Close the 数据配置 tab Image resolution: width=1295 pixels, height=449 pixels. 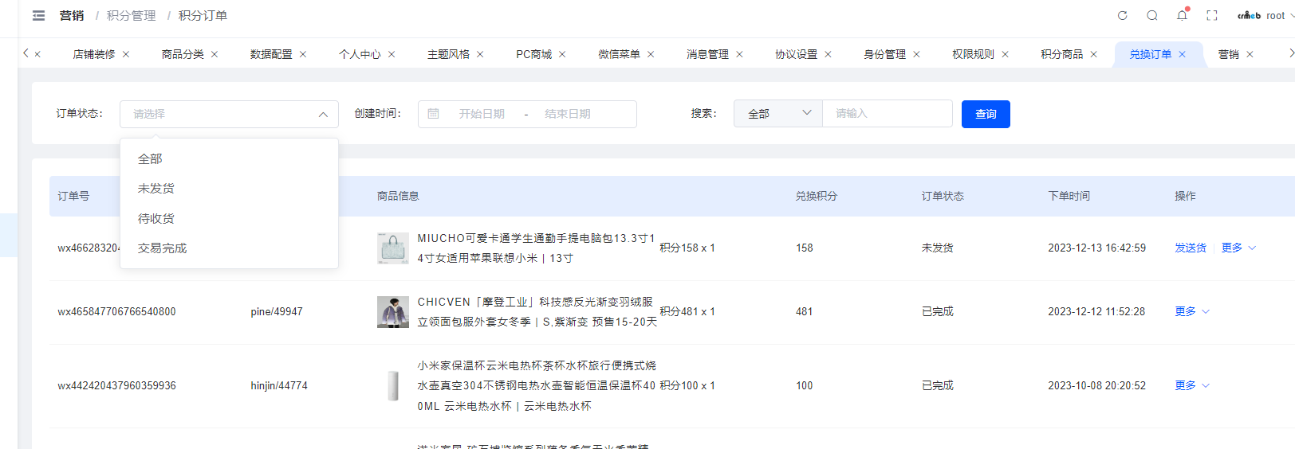(303, 54)
